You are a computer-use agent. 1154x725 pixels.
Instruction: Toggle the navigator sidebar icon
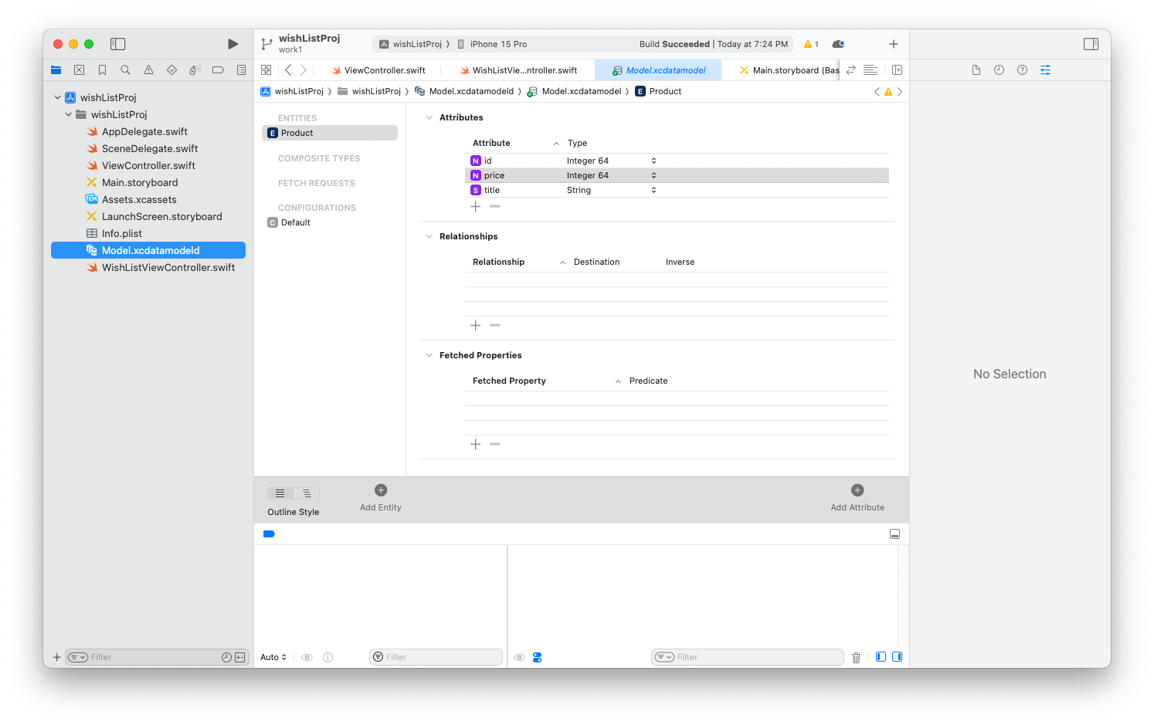pyautogui.click(x=117, y=44)
